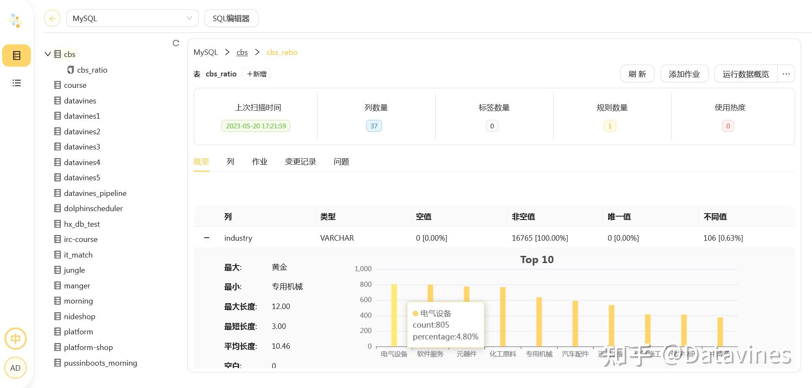
Task: Click the cbs breadcrumb link
Action: click(x=242, y=52)
